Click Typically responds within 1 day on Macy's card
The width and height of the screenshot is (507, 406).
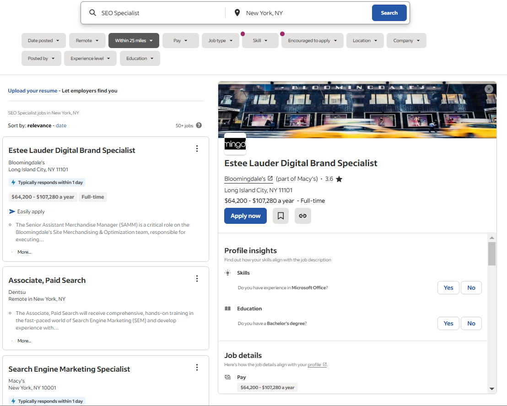pyautogui.click(x=47, y=401)
